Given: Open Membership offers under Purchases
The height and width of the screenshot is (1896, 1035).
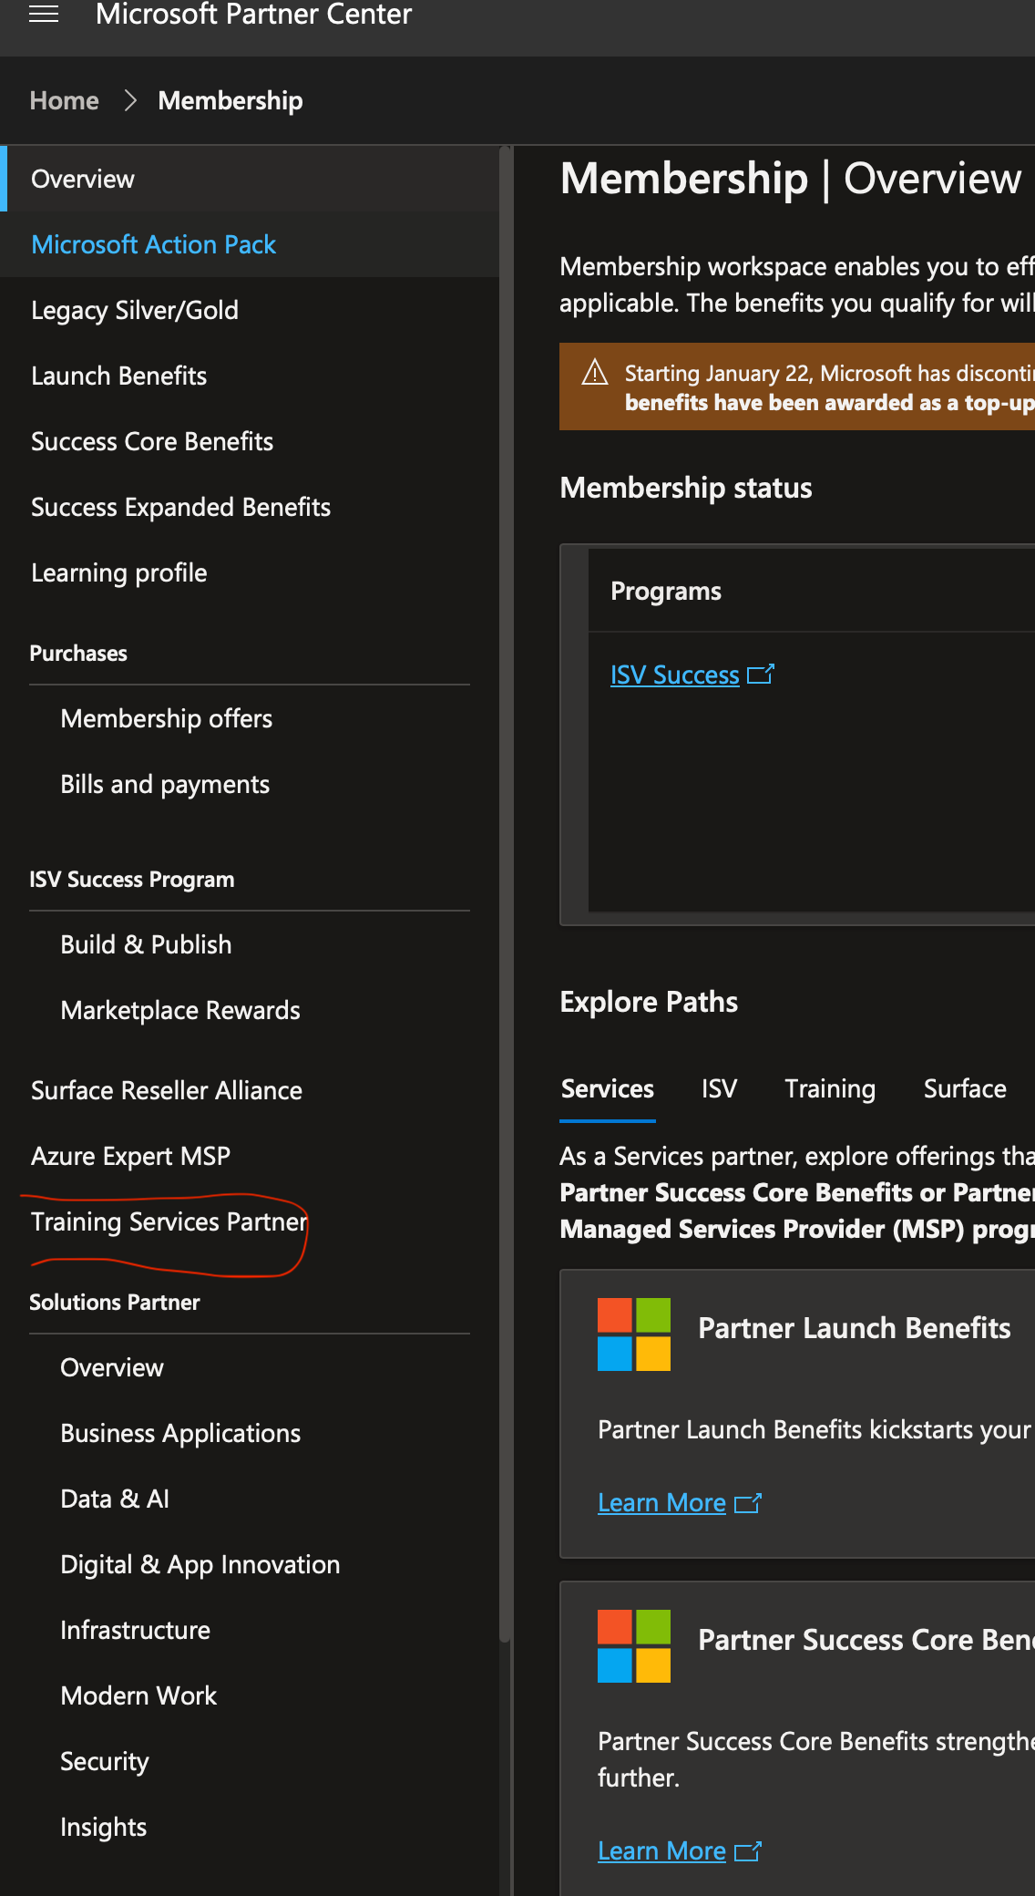Looking at the screenshot, I should click(167, 718).
